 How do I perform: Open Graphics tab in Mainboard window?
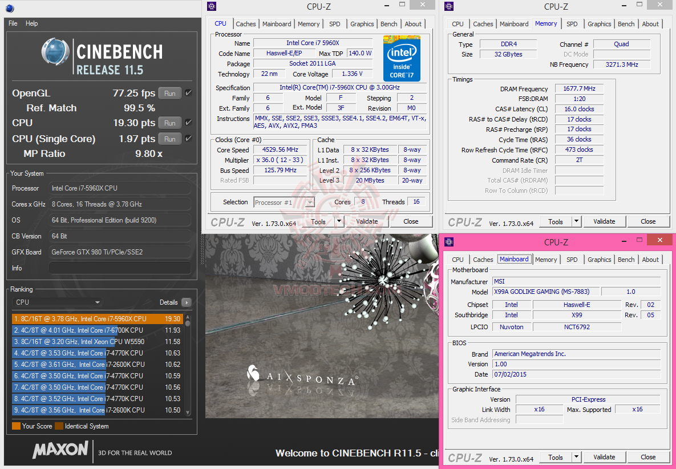click(599, 260)
